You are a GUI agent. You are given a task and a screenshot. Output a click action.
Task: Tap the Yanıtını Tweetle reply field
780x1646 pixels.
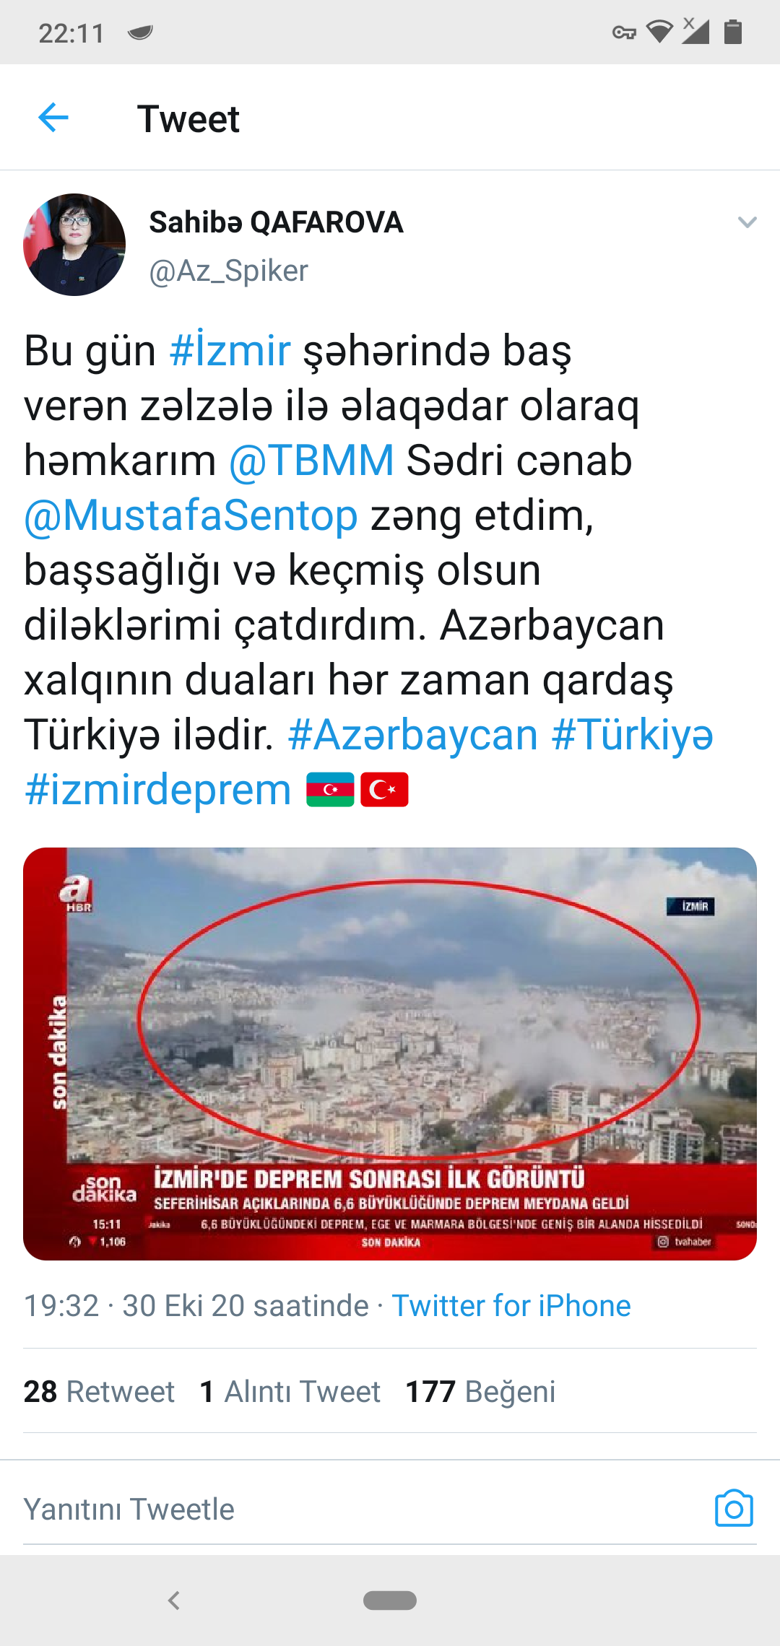point(361,1509)
